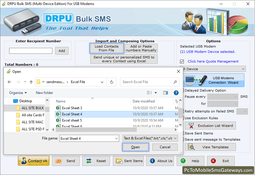
Task: Expand the address path dropdown
Action: (102, 82)
